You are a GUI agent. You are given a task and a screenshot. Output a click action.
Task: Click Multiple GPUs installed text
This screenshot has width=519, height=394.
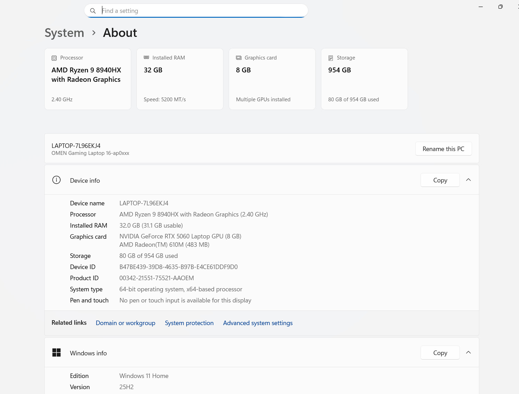click(263, 100)
